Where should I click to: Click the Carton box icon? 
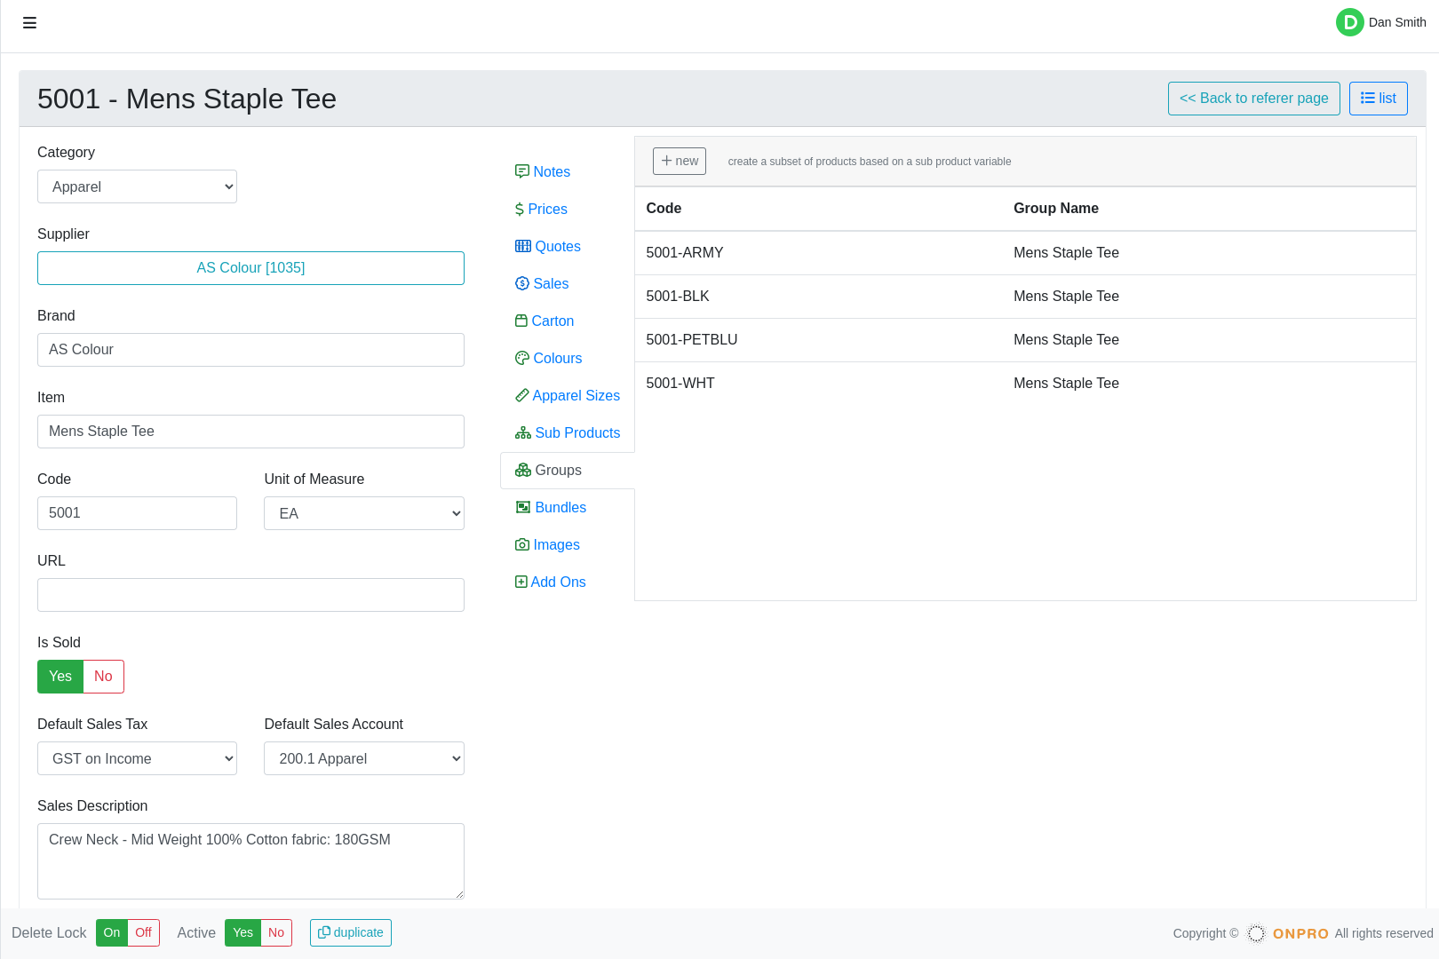[x=521, y=321]
